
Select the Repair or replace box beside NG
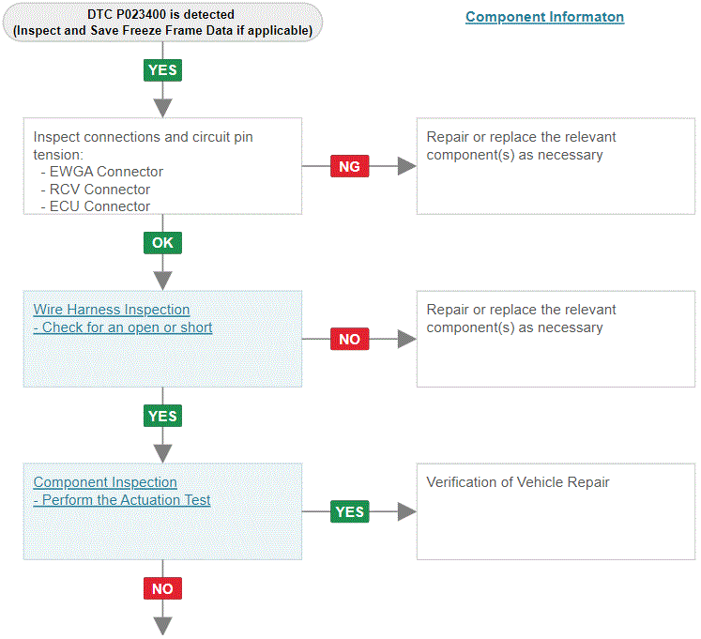(556, 166)
